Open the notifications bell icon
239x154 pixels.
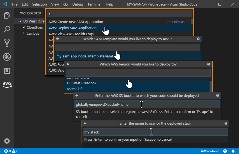(233, 151)
